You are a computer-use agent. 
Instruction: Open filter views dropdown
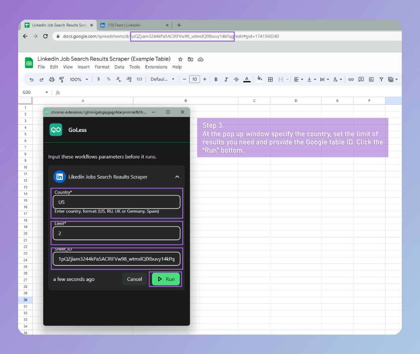click(x=393, y=79)
